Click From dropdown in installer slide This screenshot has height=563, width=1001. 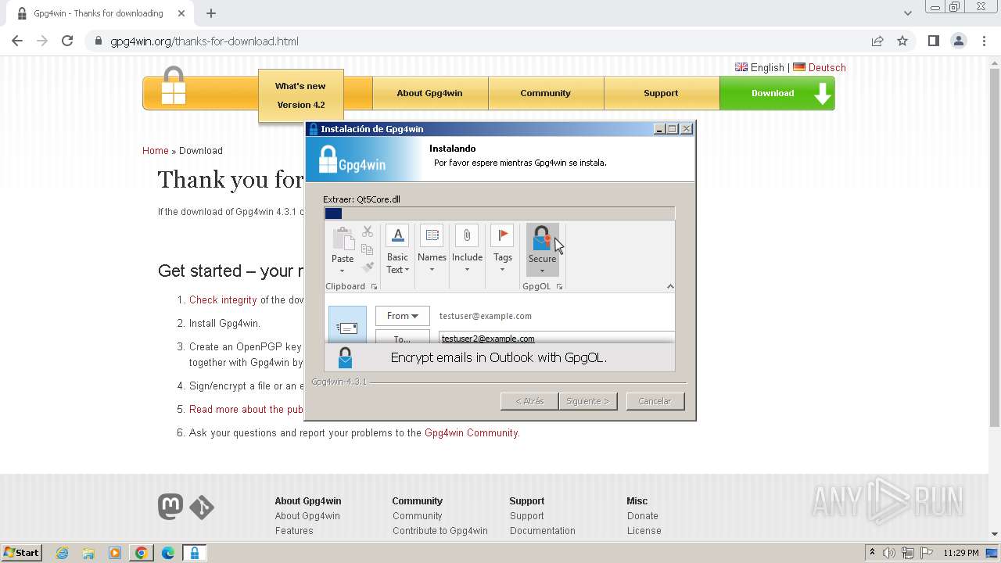(403, 316)
